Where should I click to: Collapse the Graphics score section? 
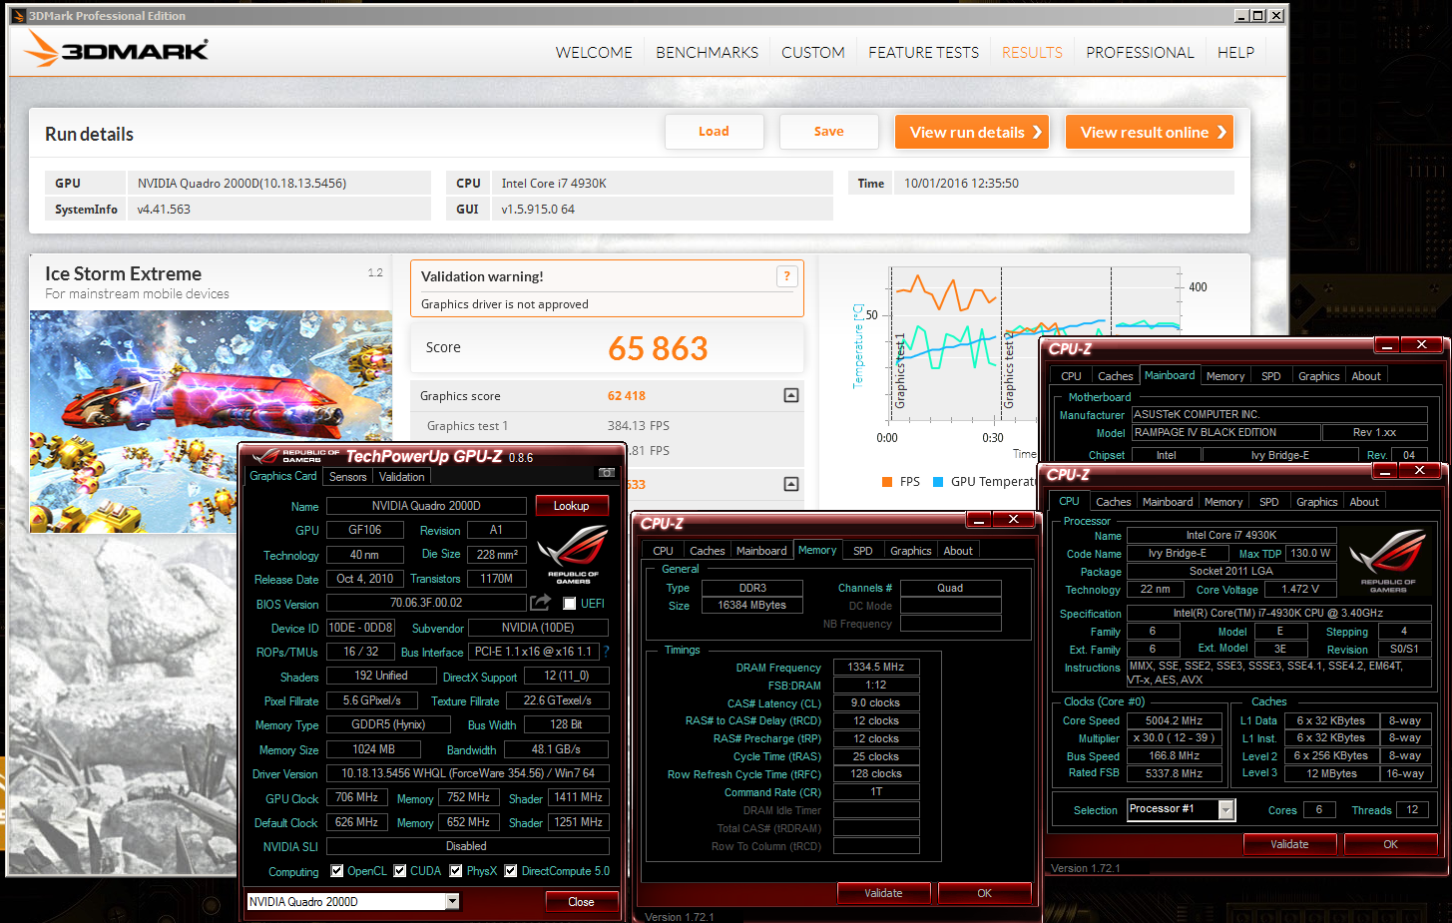click(790, 395)
